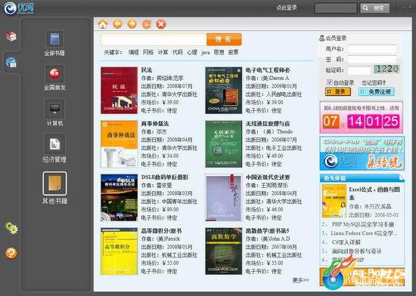416x296 pixels.
Task: Click the China-Pub 集结号 banner
Action: tap(362, 153)
